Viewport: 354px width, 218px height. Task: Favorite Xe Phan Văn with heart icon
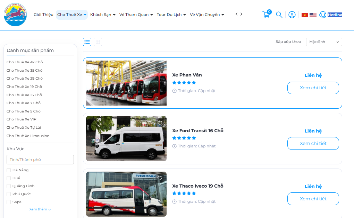click(160, 67)
